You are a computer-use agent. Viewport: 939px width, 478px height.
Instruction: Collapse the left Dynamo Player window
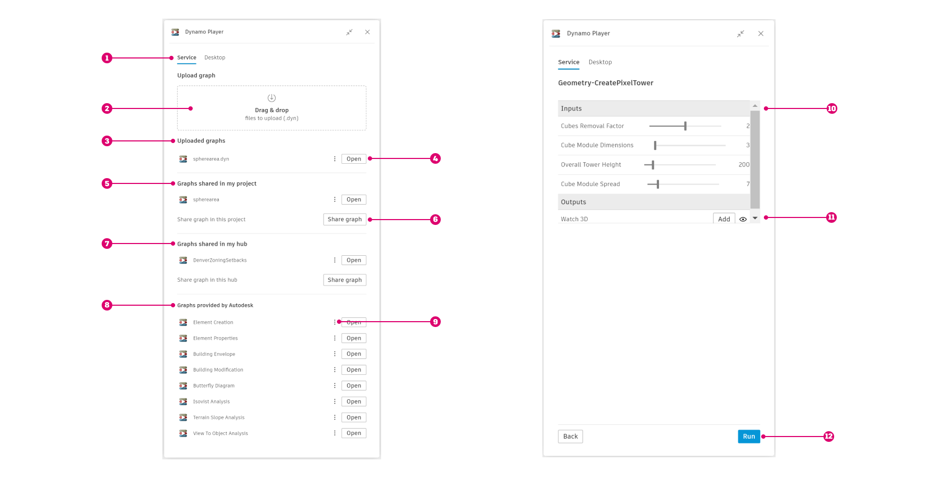[x=349, y=32]
